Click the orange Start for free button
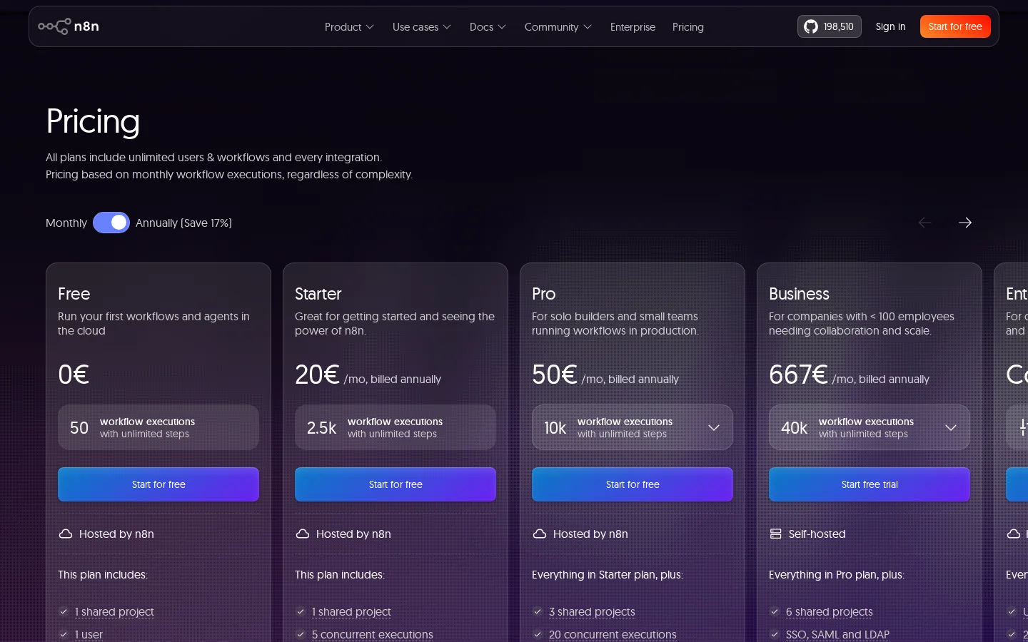 [955, 26]
